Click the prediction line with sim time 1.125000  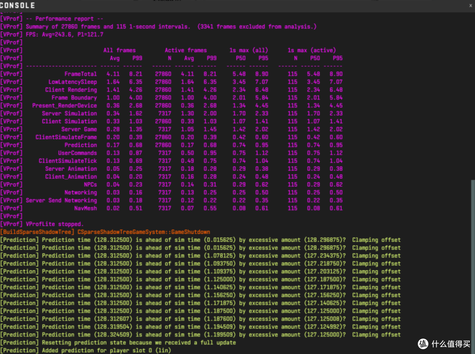pyautogui.click(x=200, y=279)
